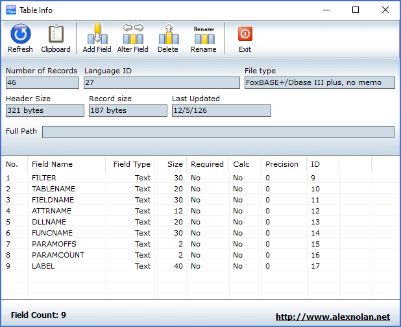Click Required No in FUNCNAME row

196,233
